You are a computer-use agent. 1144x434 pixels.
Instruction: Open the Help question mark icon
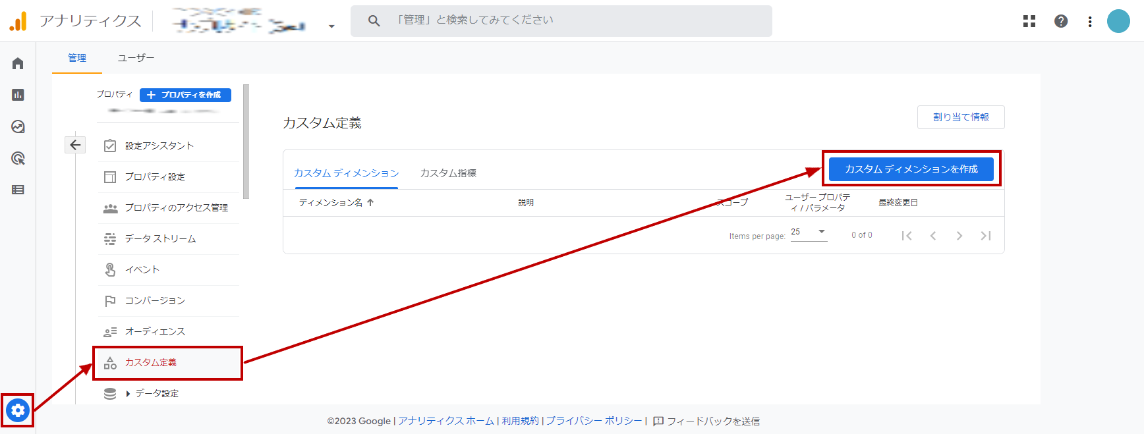click(1060, 21)
